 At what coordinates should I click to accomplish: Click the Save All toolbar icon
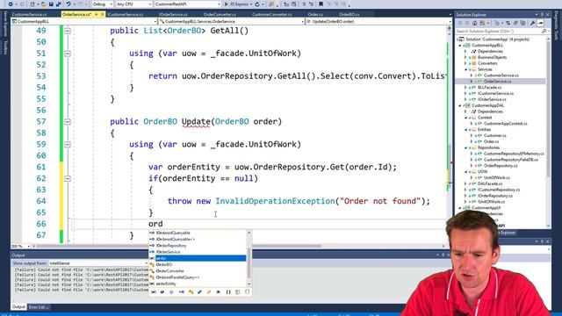click(59, 4)
